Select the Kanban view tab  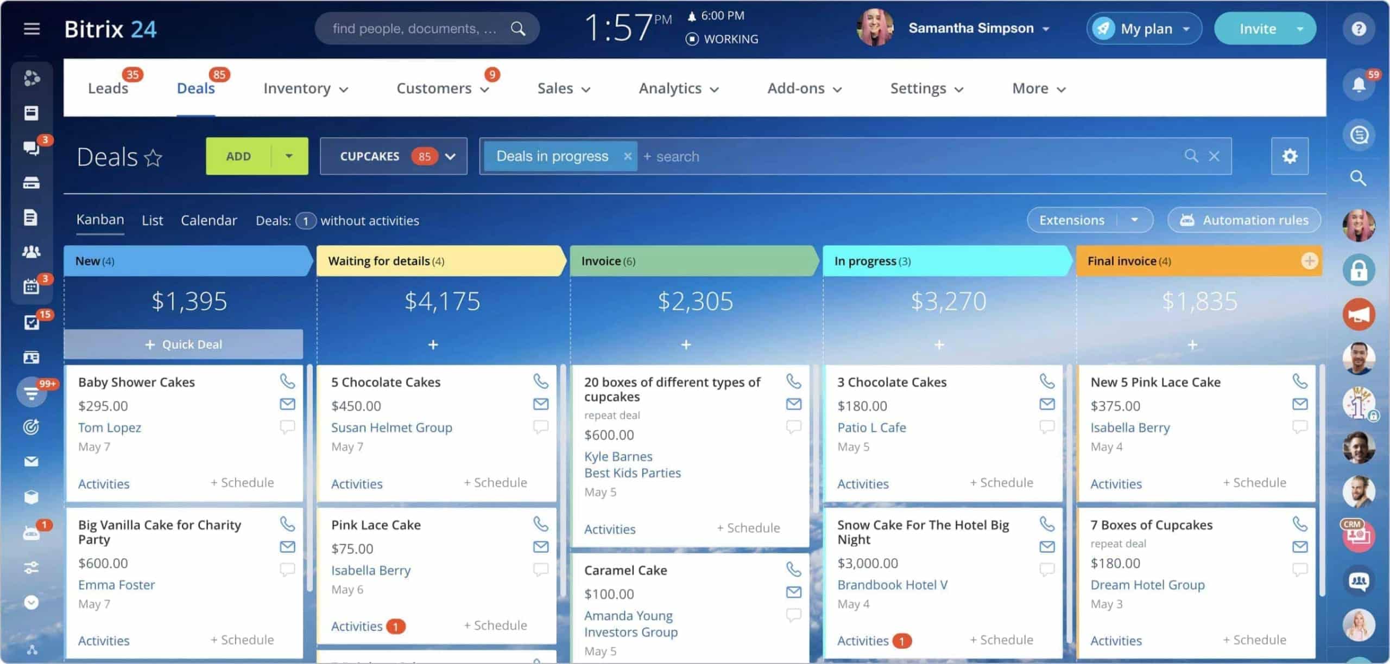tap(100, 220)
